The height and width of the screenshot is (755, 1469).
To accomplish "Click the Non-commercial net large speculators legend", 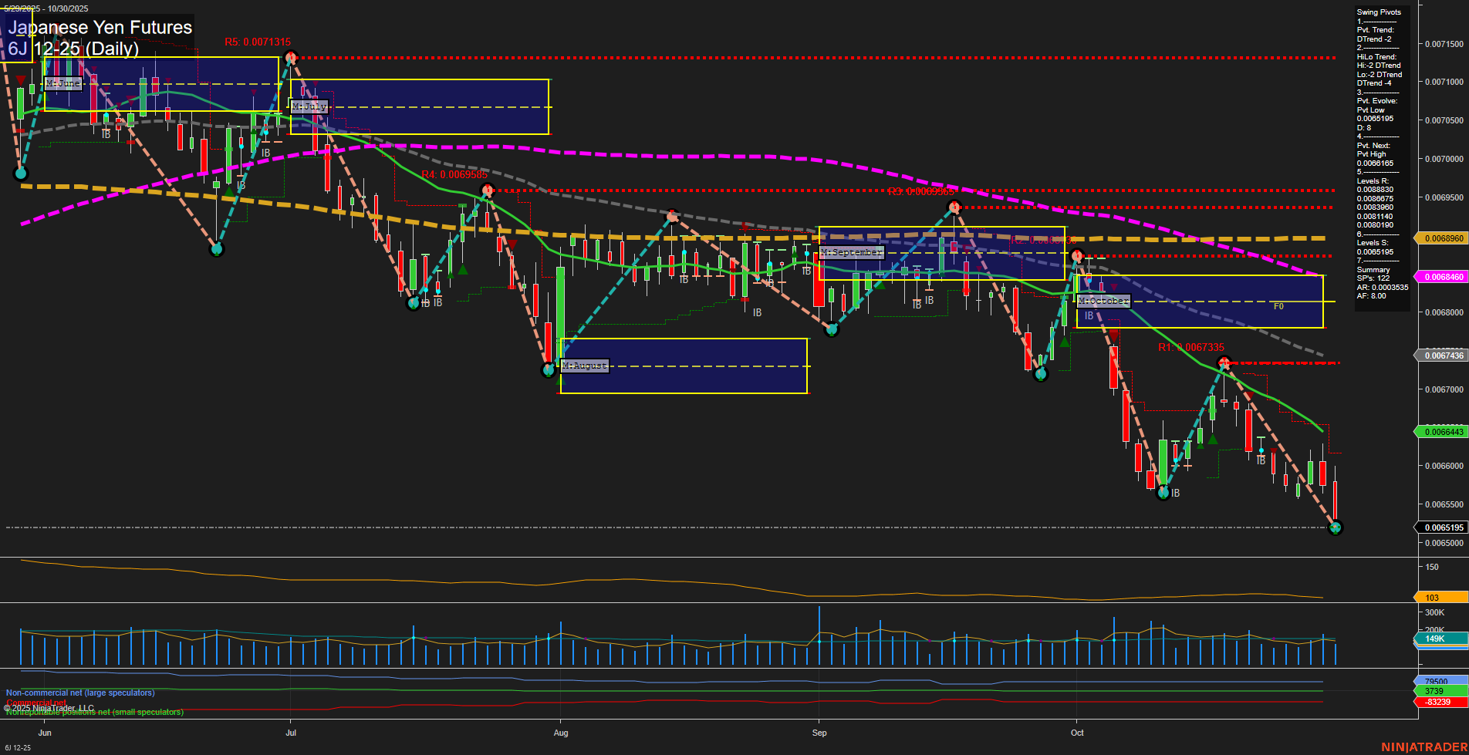I will pos(80,693).
